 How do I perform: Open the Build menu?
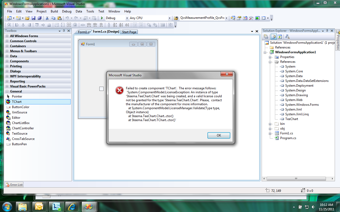tap(54, 11)
